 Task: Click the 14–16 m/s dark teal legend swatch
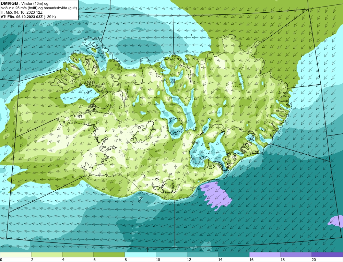234,255
